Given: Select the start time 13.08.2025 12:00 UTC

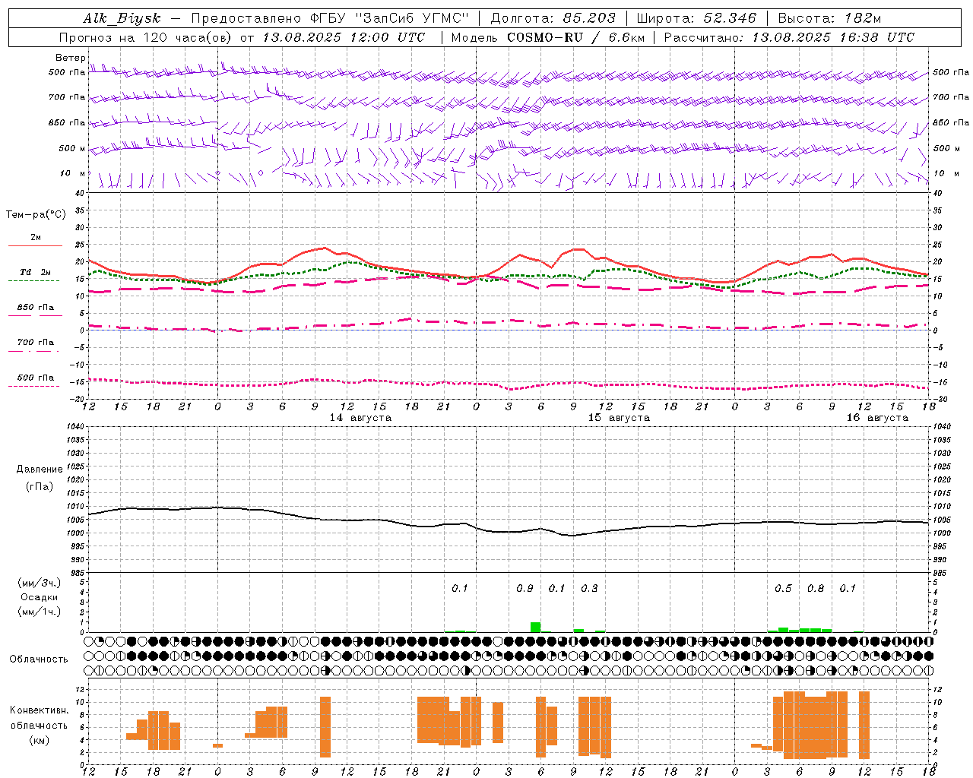Looking at the screenshot, I should coord(344,37).
